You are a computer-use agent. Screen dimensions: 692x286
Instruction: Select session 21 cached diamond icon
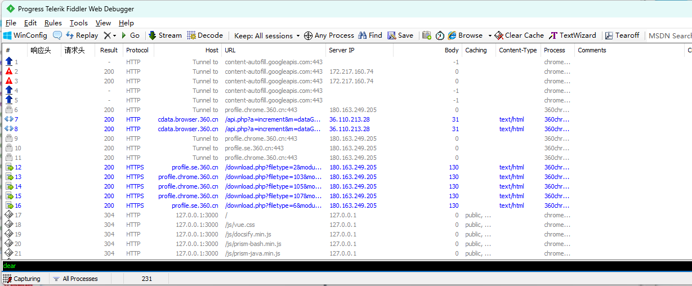9,253
